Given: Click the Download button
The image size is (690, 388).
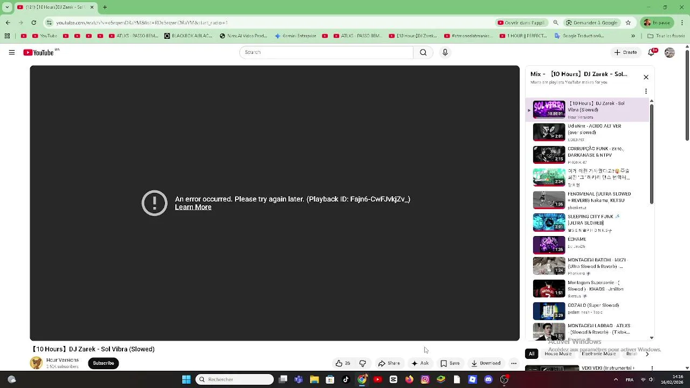Looking at the screenshot, I should click(486, 363).
